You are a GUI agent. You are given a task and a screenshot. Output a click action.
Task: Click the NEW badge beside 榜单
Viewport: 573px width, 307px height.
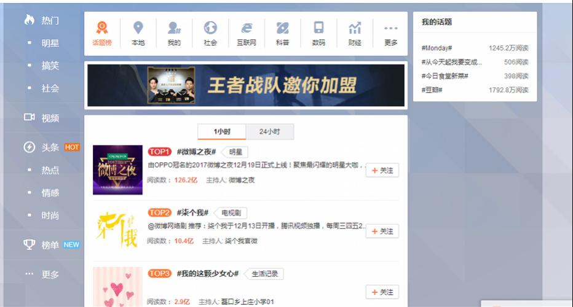(71, 244)
